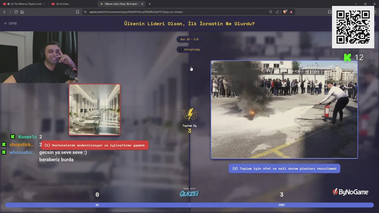Click the browser forward arrow

10,12
